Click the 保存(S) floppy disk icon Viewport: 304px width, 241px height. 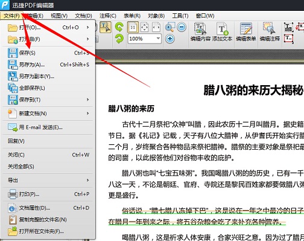(13, 53)
